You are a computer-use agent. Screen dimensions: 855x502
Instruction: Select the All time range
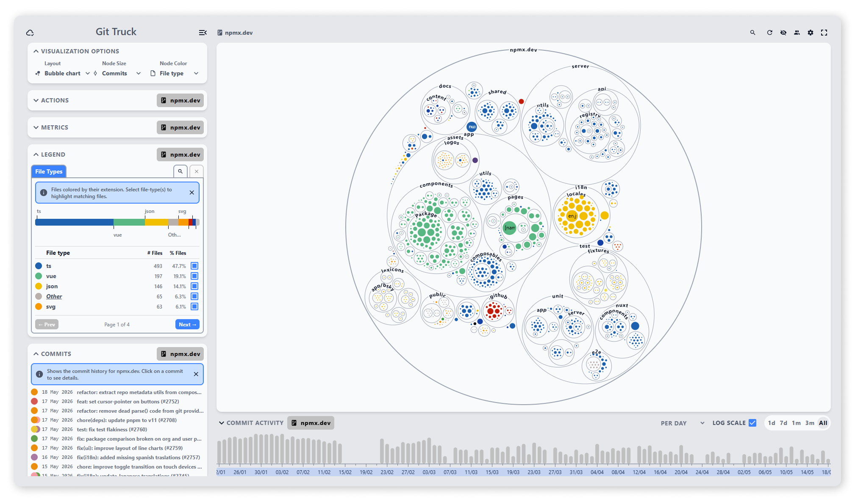click(823, 423)
